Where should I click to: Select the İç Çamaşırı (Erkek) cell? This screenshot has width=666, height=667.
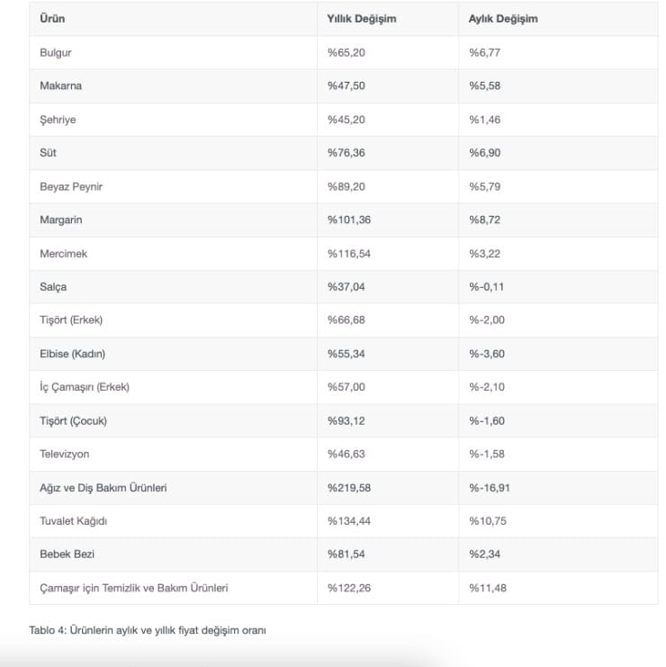point(85,387)
